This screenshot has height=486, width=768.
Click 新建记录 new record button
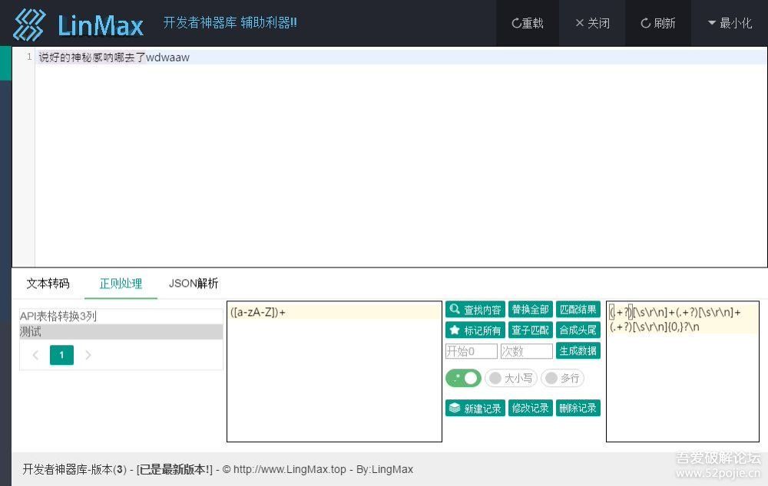(475, 409)
